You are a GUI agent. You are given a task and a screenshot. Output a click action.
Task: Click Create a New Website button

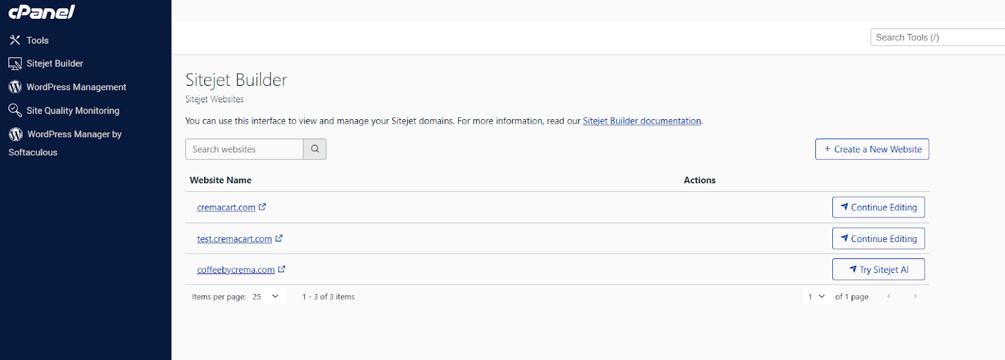click(x=872, y=149)
